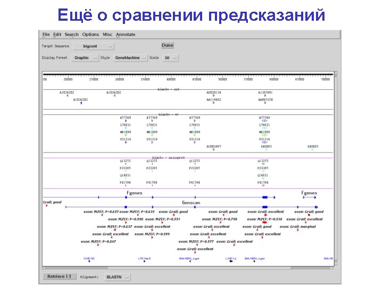The width and height of the screenshot is (383, 287).
Task: Open the Annotate menu
Action: [126, 35]
